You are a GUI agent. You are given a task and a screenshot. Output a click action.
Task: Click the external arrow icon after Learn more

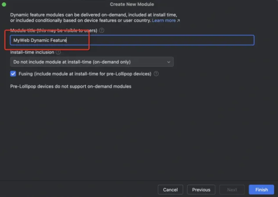[x=178, y=21]
